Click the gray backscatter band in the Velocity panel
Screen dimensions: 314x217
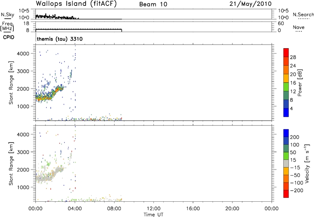[50, 174]
